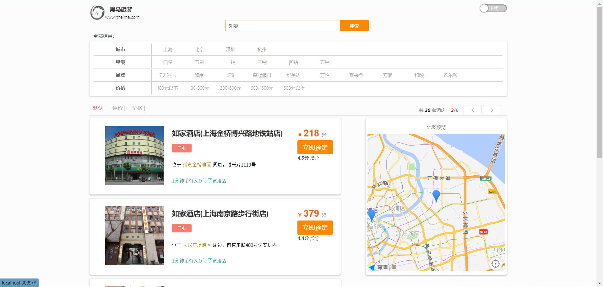The image size is (603, 287).
Task: Click the 高德地图 logo on the map
Action: point(383,267)
